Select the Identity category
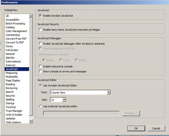Screen dimensions: 169x136 tap(17, 57)
